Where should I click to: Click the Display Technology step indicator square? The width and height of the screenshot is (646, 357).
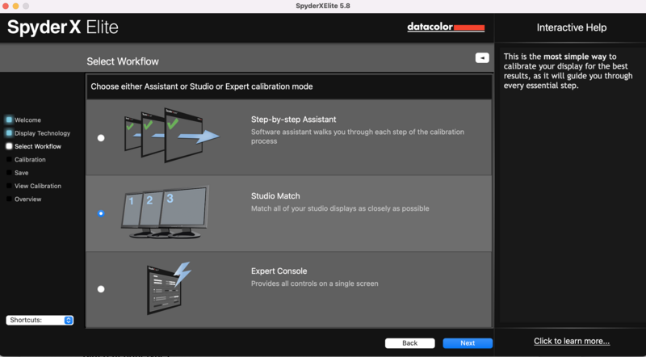pyautogui.click(x=9, y=133)
